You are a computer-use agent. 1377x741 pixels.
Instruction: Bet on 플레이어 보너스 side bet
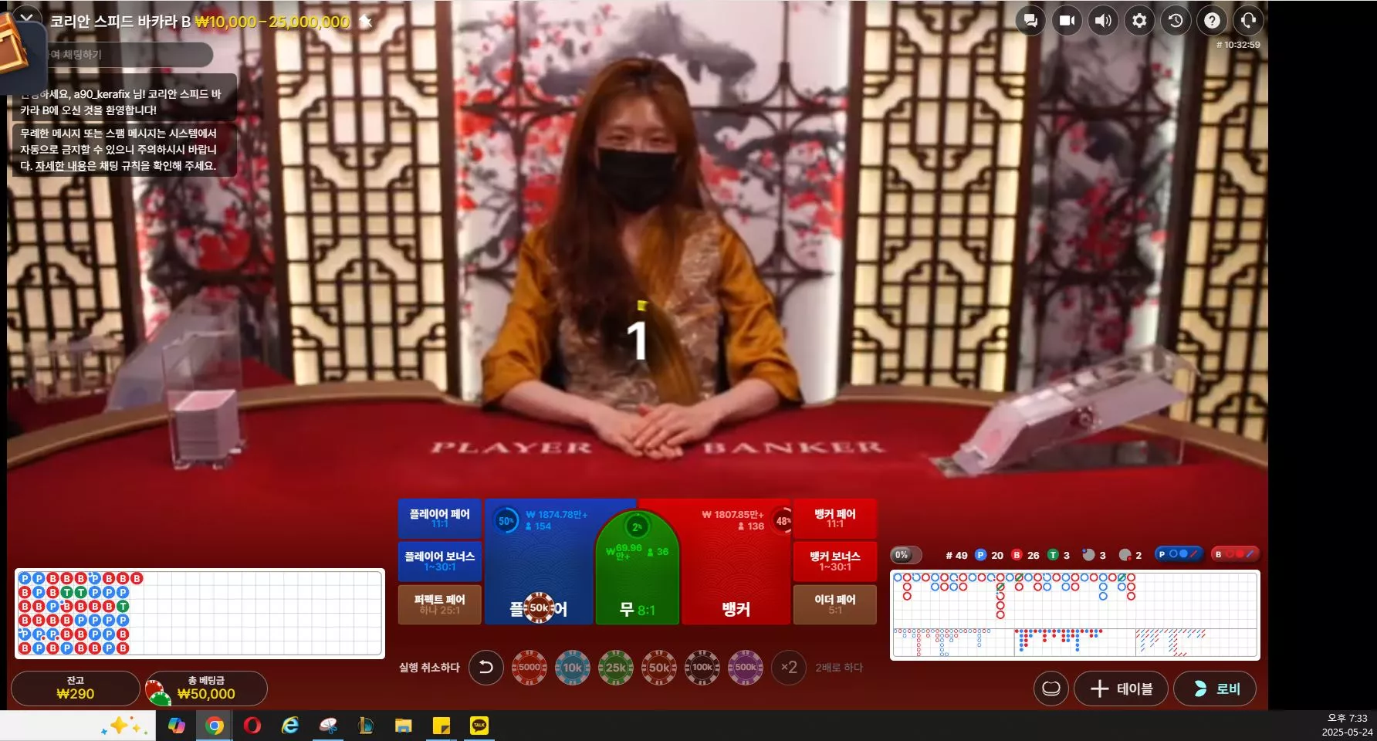439,561
